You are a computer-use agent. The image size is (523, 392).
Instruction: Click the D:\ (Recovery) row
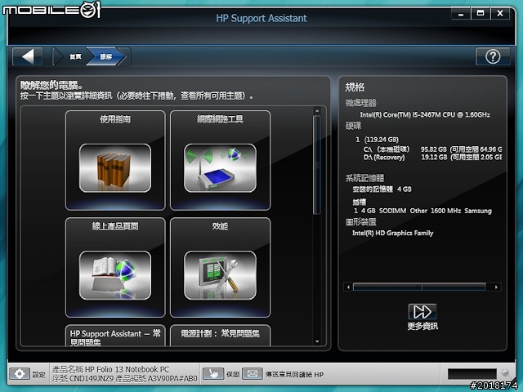point(432,158)
